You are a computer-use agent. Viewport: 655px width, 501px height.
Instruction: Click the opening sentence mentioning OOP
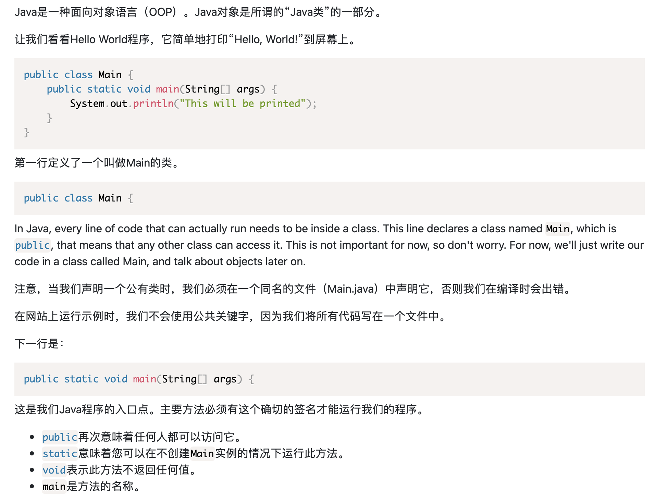[198, 12]
